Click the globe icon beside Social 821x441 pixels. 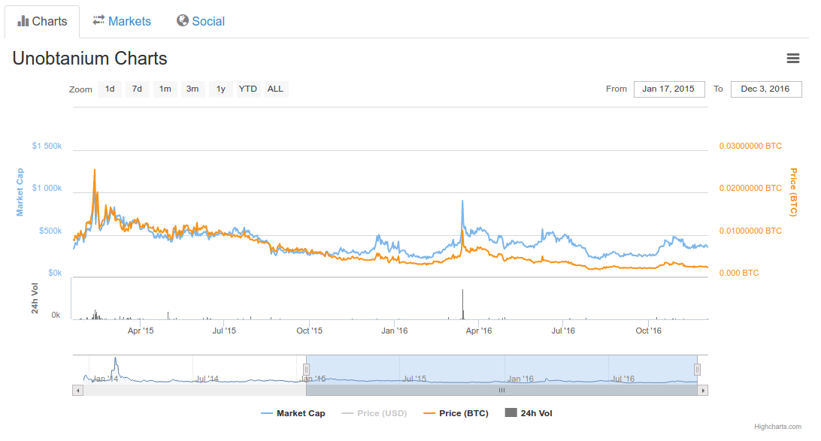182,20
